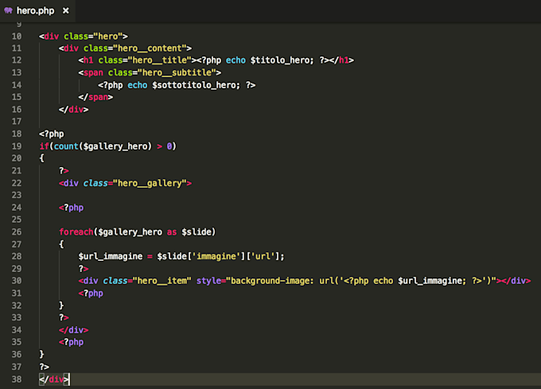Image resolution: width=541 pixels, height=389 pixels.
Task: Select line number 26 in the gutter
Action: [x=17, y=231]
